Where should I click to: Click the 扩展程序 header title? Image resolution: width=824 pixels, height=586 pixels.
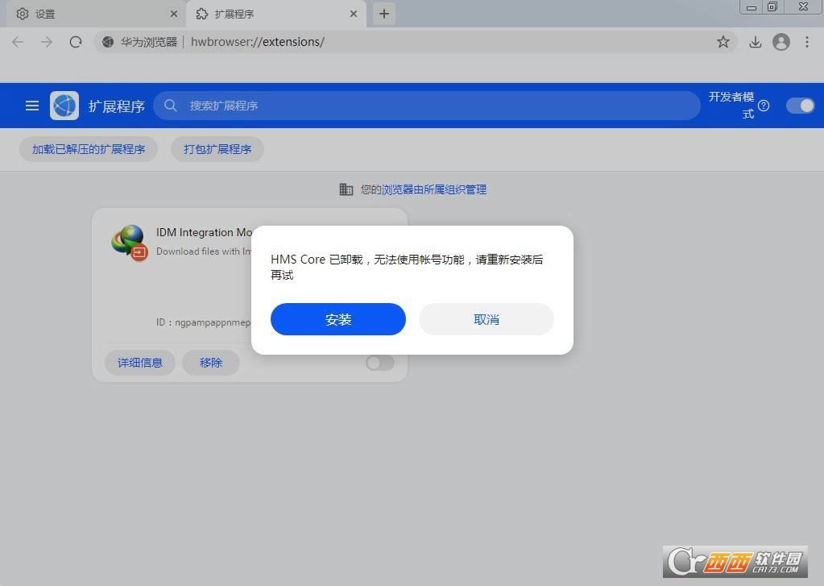tap(116, 106)
